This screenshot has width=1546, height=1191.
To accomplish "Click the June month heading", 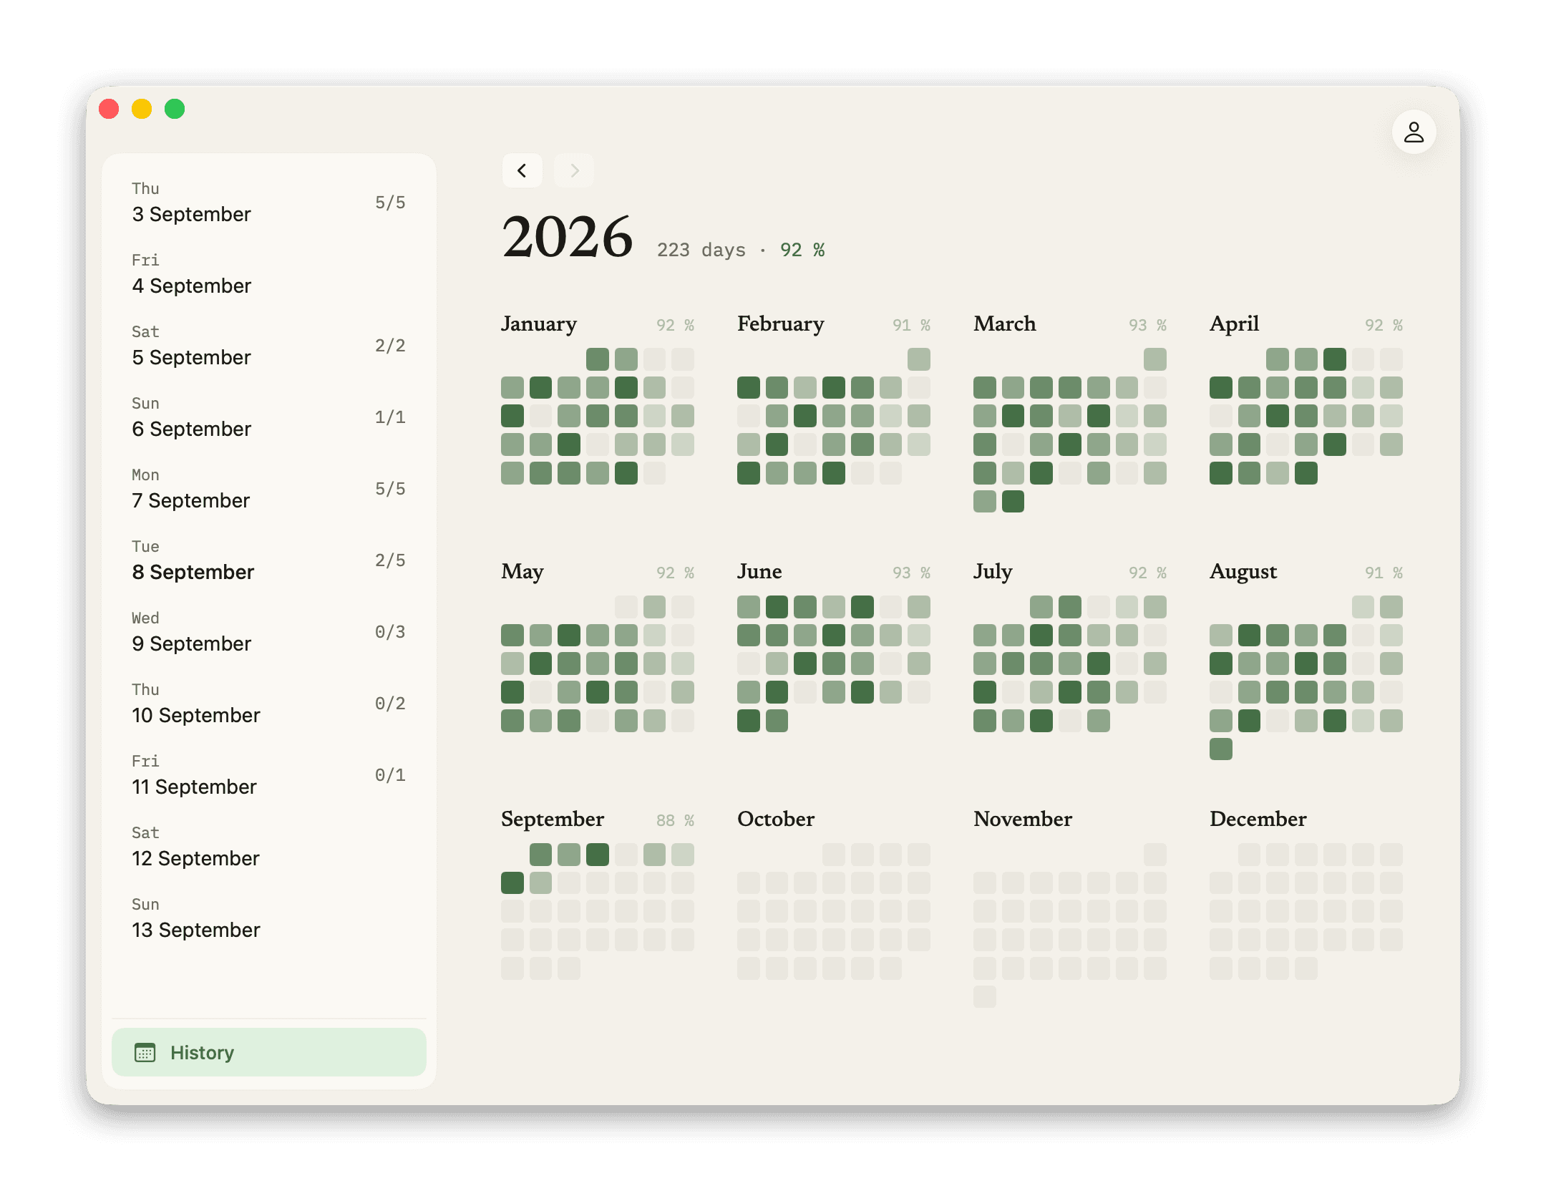I will click(759, 572).
